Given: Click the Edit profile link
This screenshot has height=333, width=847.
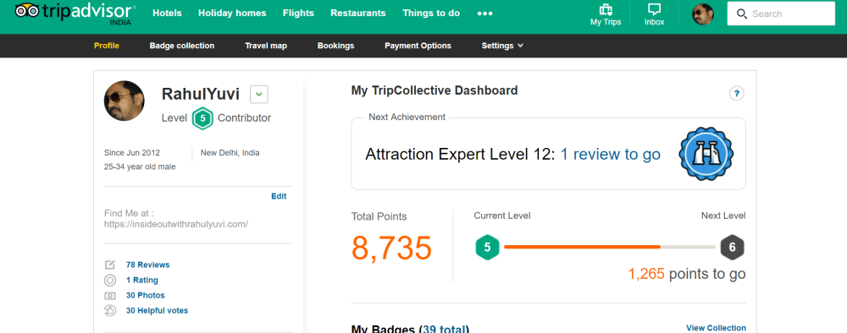Looking at the screenshot, I should (x=279, y=196).
